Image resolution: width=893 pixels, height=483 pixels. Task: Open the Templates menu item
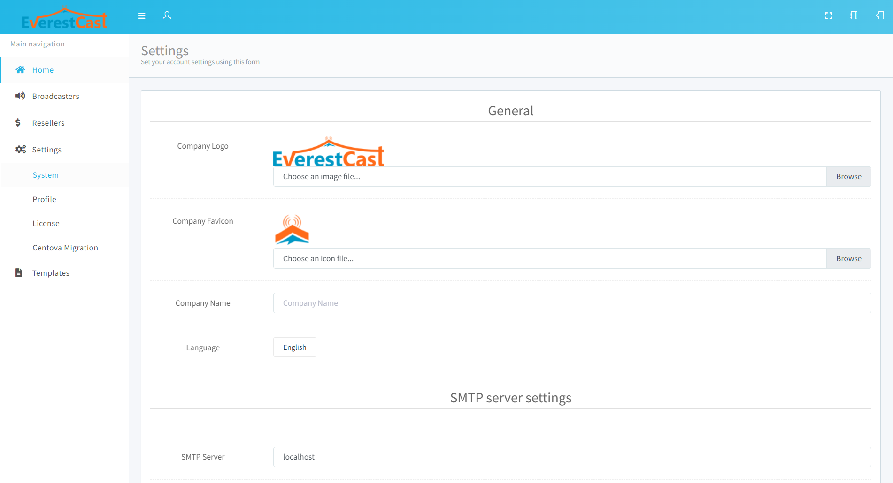click(x=65, y=273)
